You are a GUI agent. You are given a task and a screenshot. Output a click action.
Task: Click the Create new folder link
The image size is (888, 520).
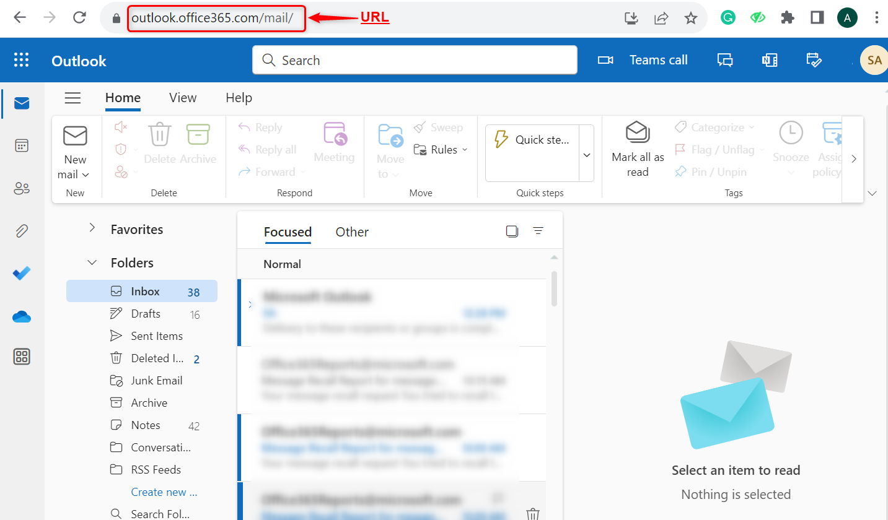point(164,492)
